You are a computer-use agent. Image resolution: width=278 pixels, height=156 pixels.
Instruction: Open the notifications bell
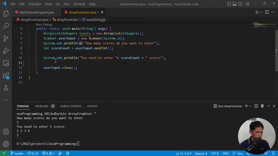pos(273,153)
